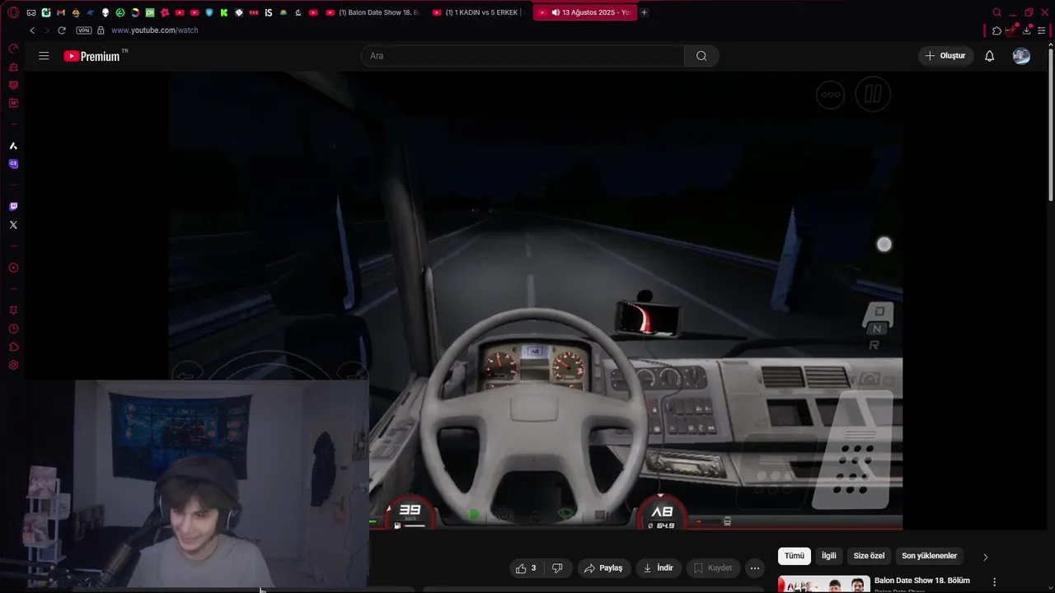The width and height of the screenshot is (1055, 593).
Task: Reload the current YouTube page
Action: (x=61, y=30)
